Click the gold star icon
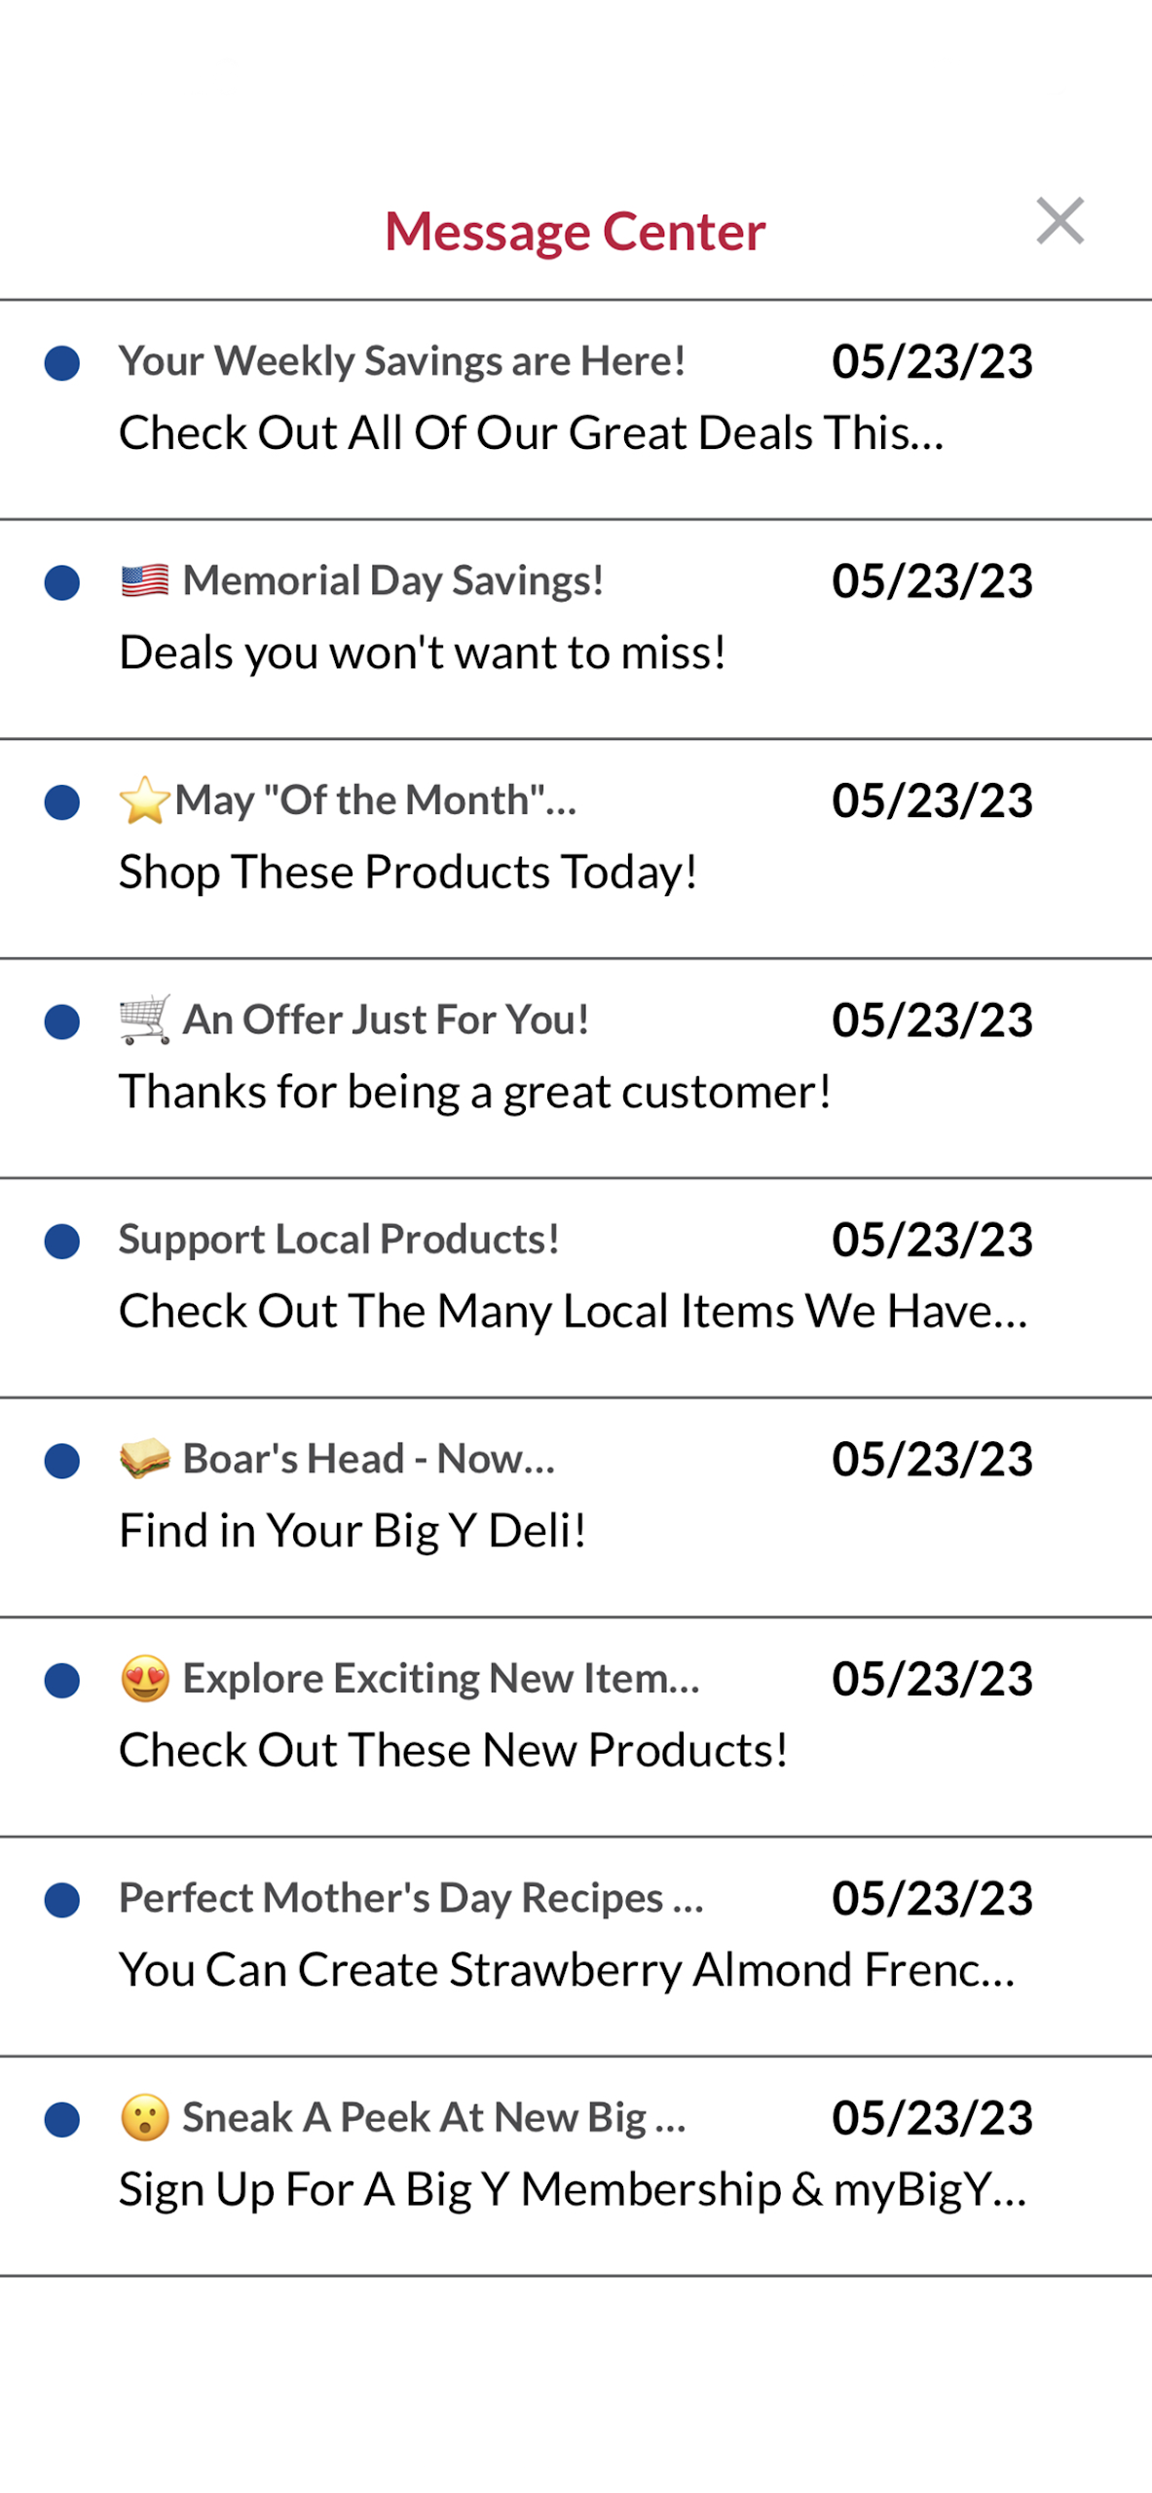 coord(144,800)
